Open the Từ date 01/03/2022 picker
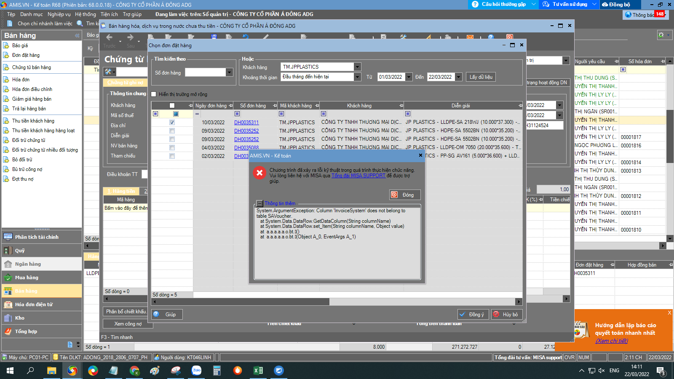 (409, 77)
